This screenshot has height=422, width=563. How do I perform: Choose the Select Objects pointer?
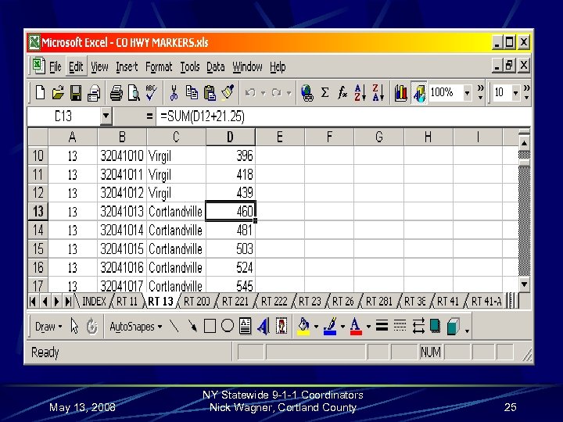pyautogui.click(x=74, y=326)
